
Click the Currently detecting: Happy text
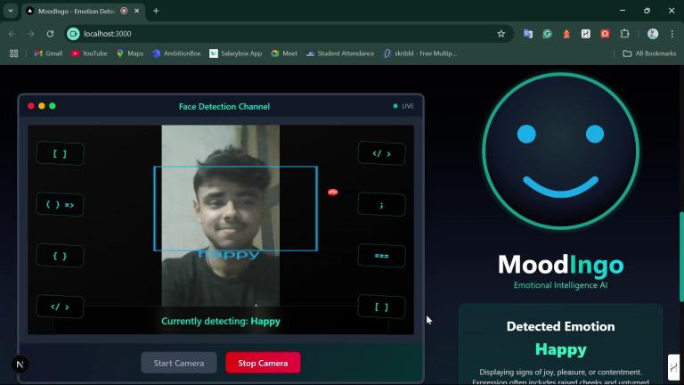tap(221, 321)
